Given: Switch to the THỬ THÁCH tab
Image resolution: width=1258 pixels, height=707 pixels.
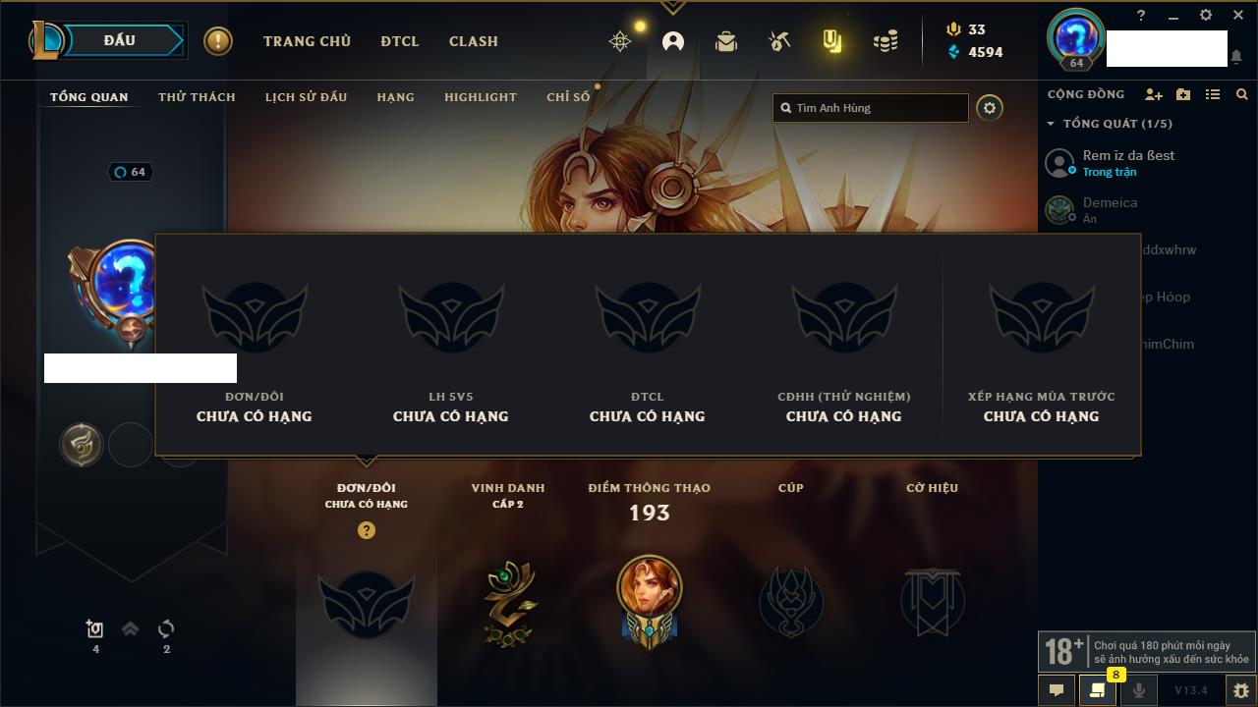Looking at the screenshot, I should (x=197, y=97).
